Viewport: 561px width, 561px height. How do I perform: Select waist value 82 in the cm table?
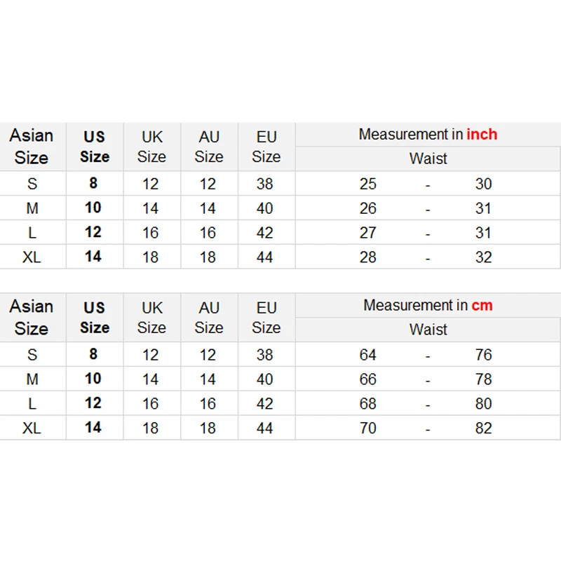[x=483, y=428]
